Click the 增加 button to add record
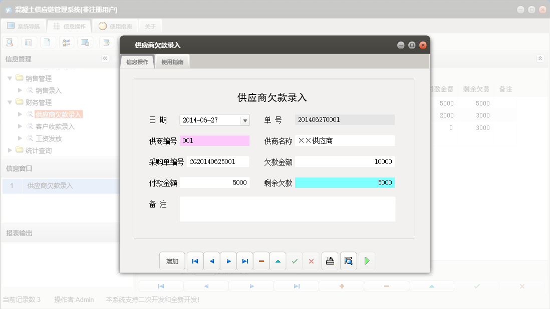Screen dimensions: 550x309 pos(172,260)
